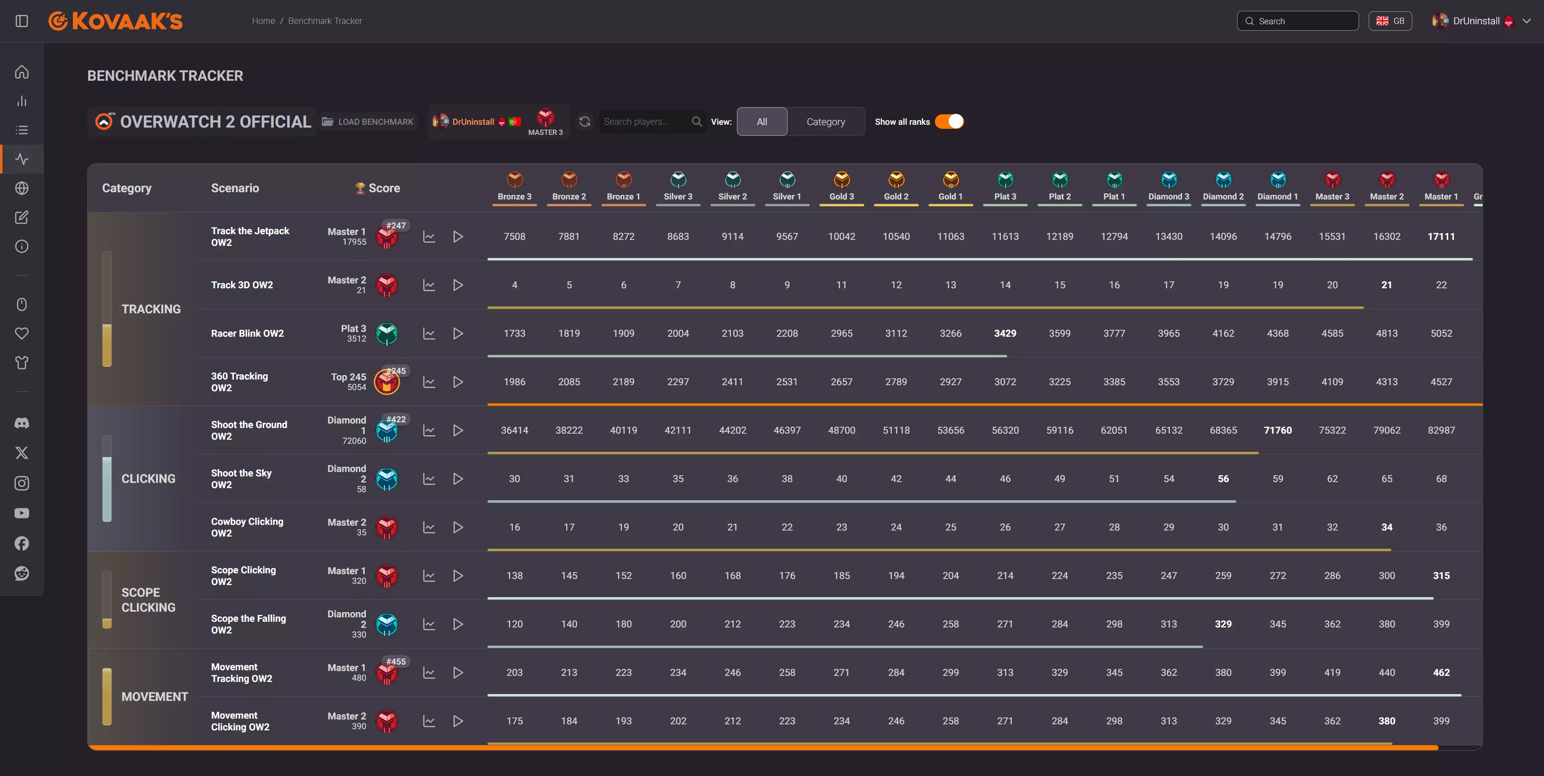1544x776 pixels.
Task: Open the chart for Cowboy Clicking OW2
Action: click(429, 527)
